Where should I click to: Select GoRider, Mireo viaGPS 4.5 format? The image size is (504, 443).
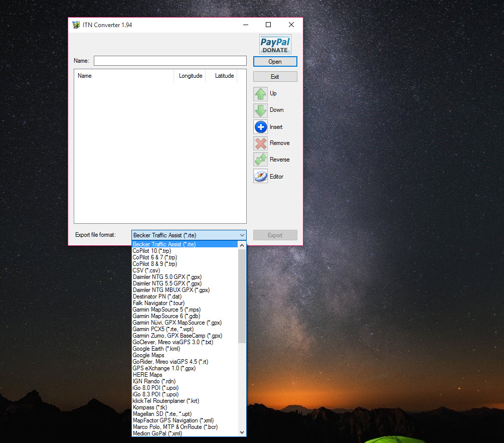click(x=185, y=362)
